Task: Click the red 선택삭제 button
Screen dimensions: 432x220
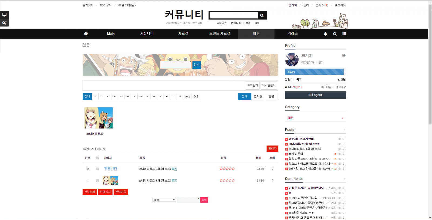Action: (x=90, y=192)
